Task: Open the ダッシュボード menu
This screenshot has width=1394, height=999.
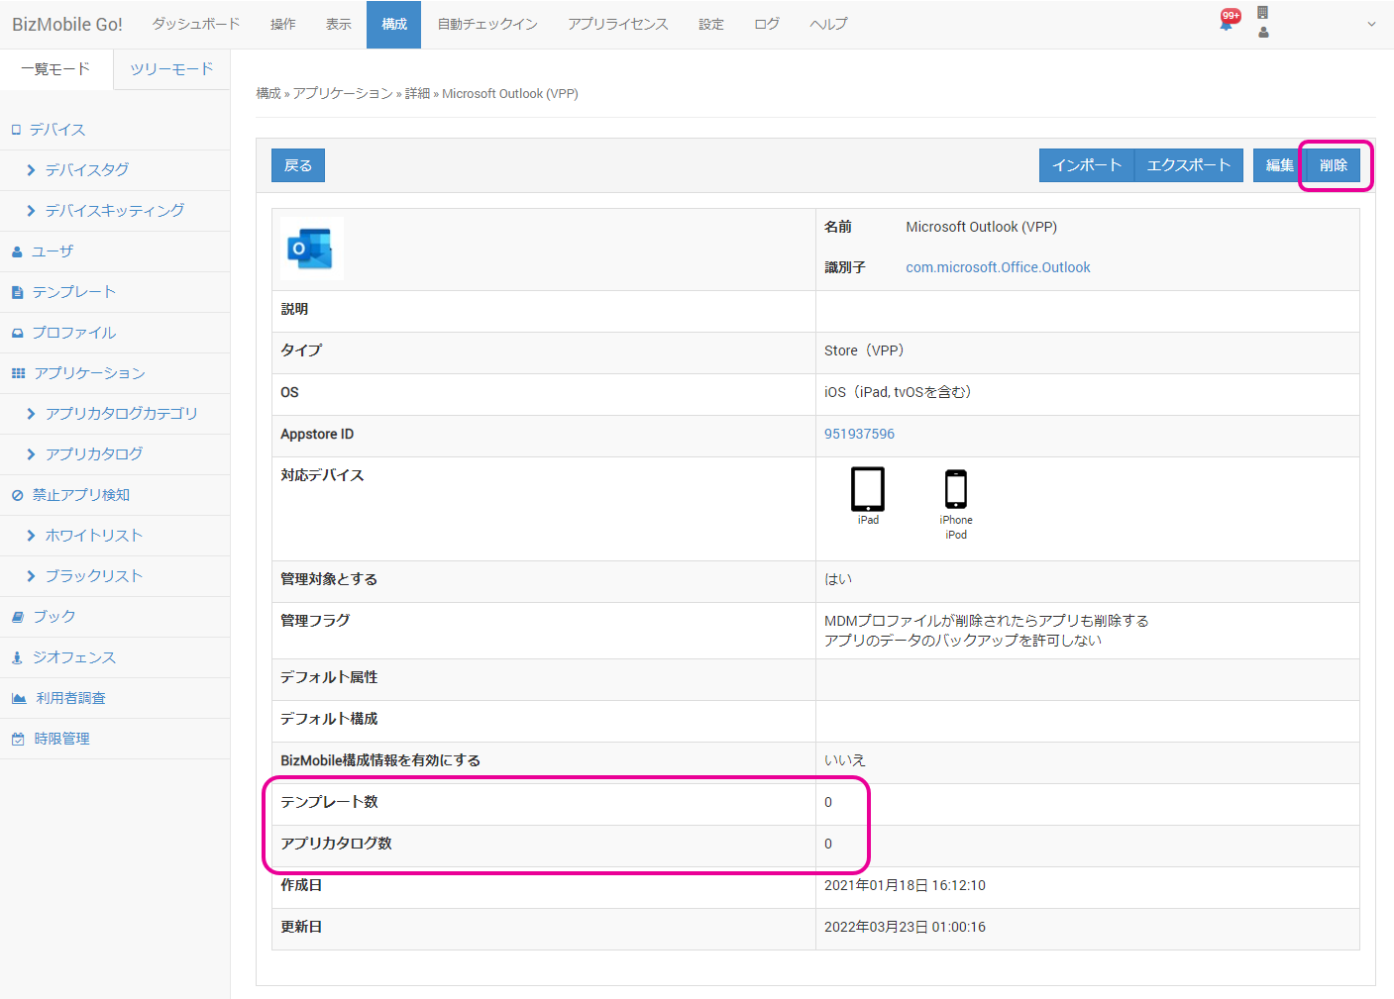Action: click(x=195, y=24)
